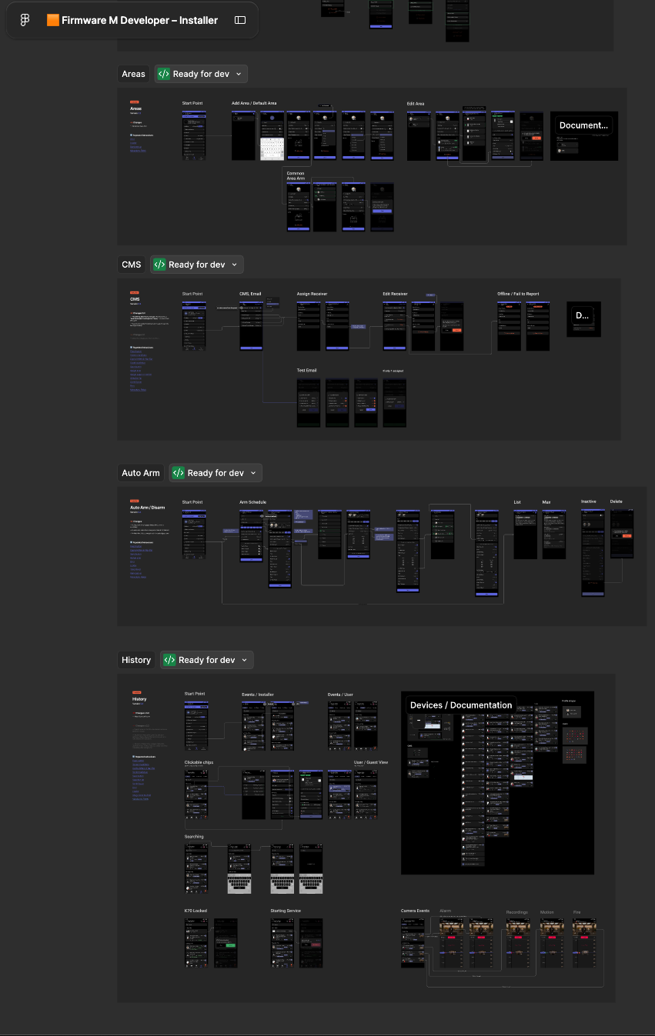The height and width of the screenshot is (1036, 655).
Task: Select the Start Point label in CMS section
Action: 192,294
